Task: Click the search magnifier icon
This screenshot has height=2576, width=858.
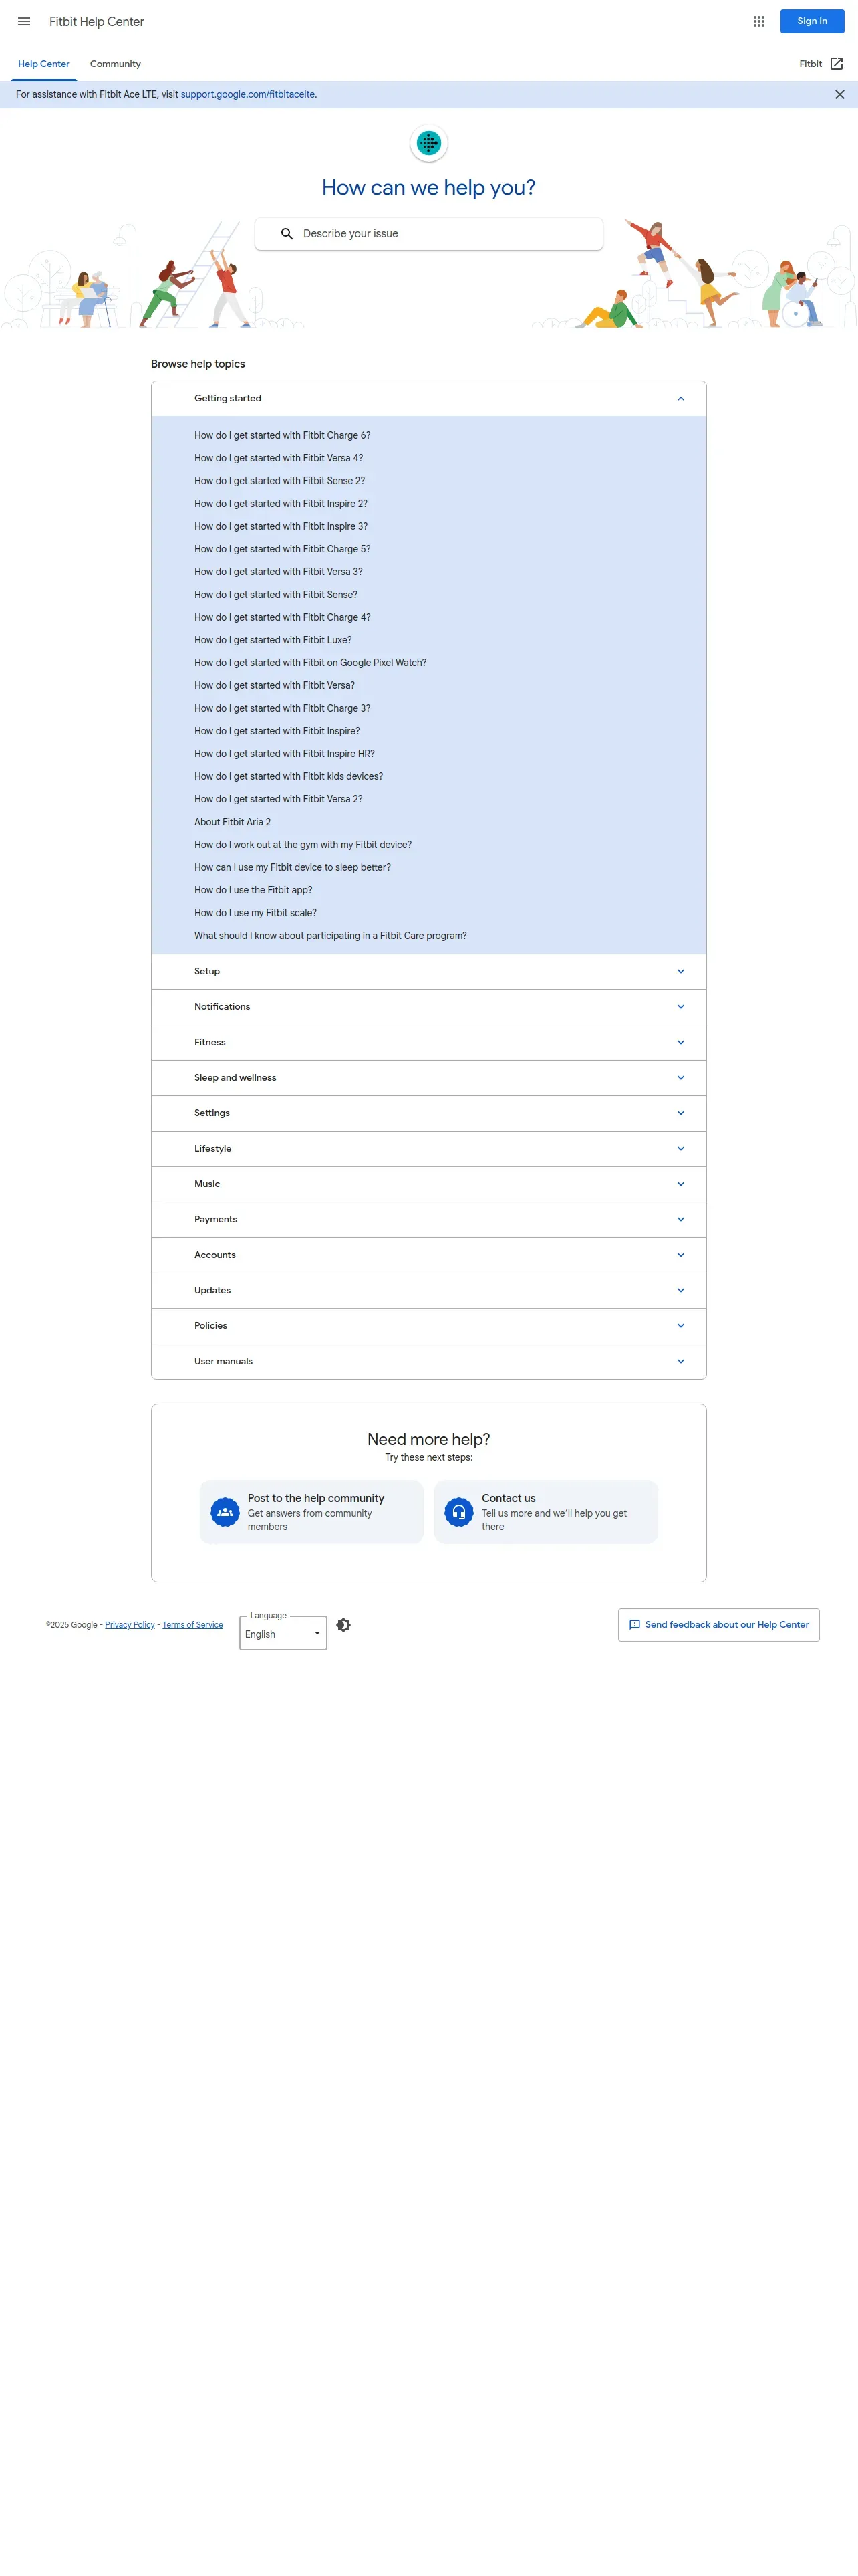Action: [287, 234]
